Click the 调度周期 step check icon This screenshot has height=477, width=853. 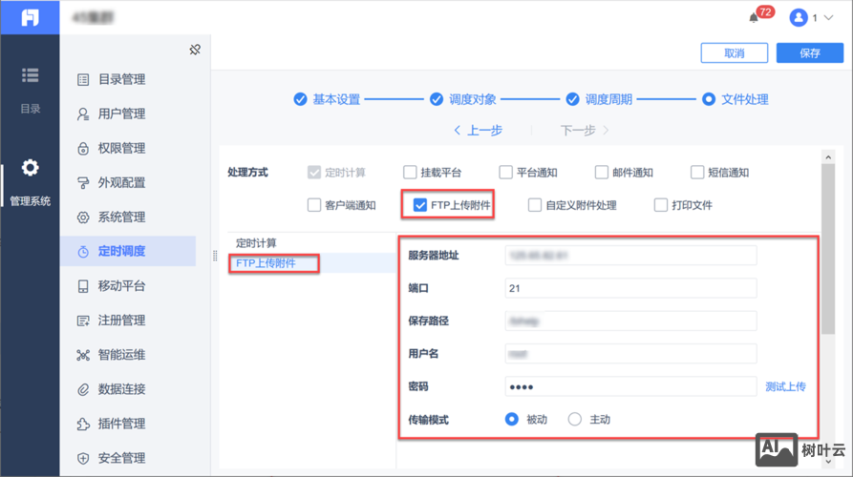point(572,99)
